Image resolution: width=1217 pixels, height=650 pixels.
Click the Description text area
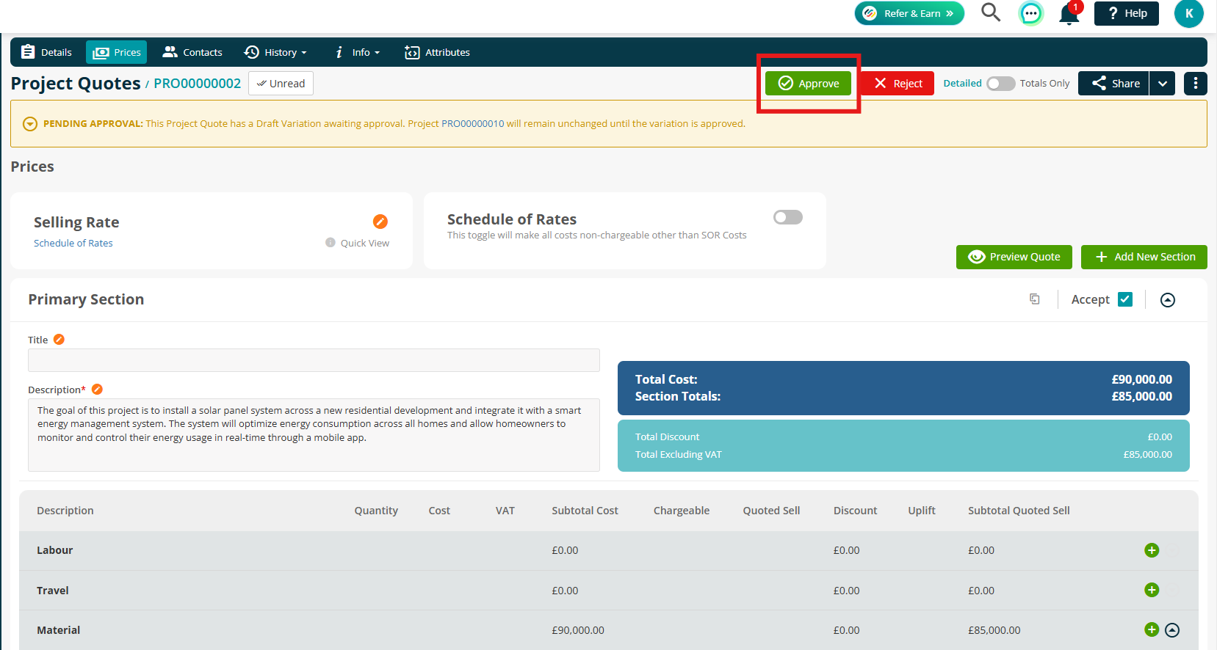pyautogui.click(x=314, y=435)
